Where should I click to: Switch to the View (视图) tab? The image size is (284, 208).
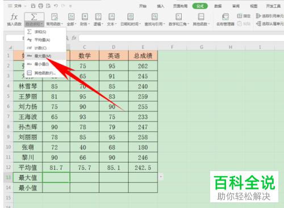pyautogui.click(x=254, y=6)
